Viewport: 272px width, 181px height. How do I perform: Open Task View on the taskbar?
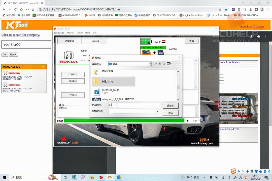(x=65, y=177)
